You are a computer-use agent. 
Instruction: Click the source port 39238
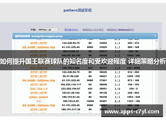[103, 97]
